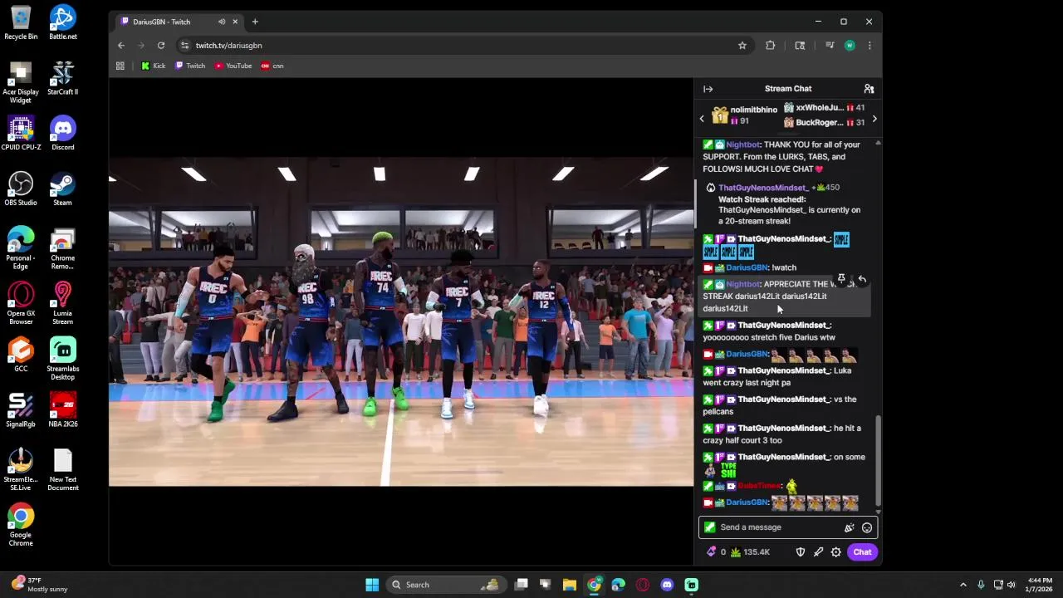Open nolimitbhino's top gifter entry

click(744, 115)
